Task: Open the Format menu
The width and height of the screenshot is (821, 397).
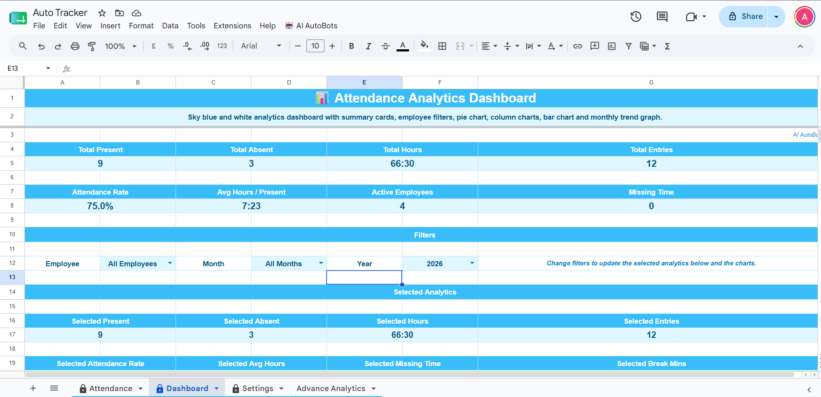Action: (x=141, y=26)
